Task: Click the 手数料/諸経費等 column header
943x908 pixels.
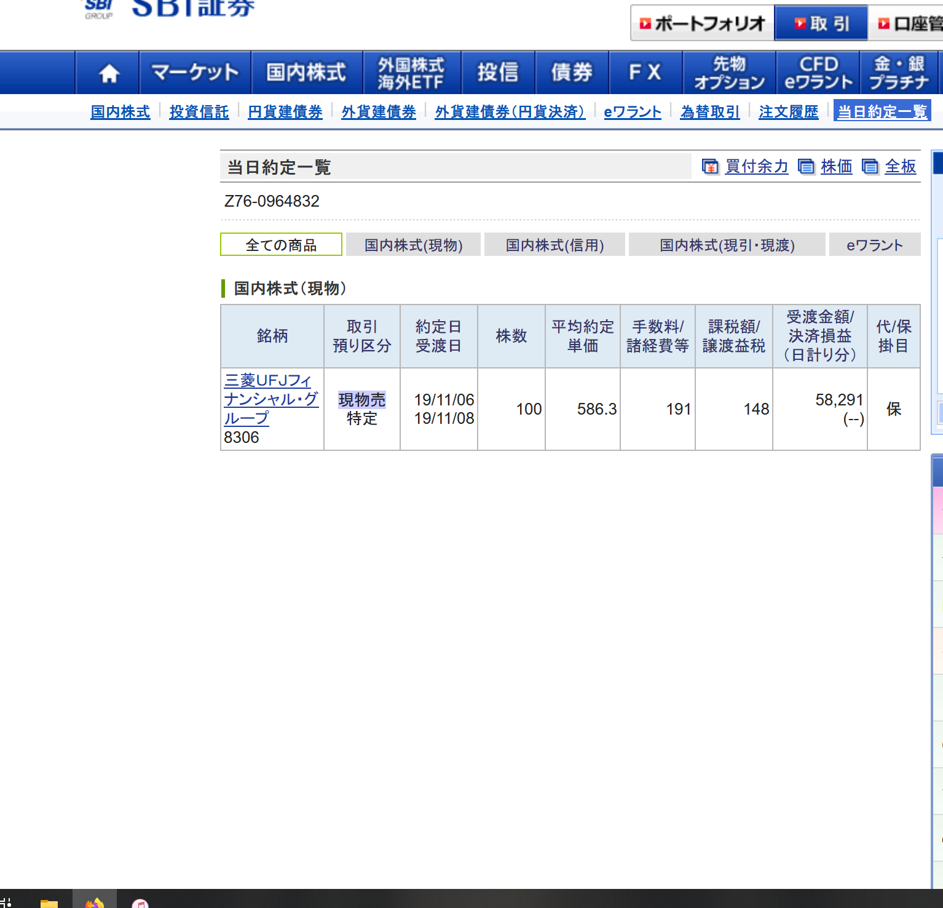Action: 658,336
